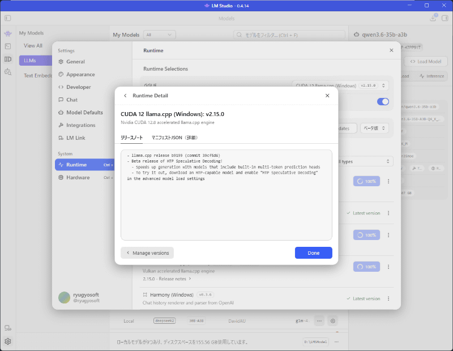453x351 pixels.
Task: Click the Appearance palette icon
Action: pos(61,74)
